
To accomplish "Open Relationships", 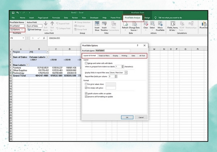I will click(x=191, y=25).
